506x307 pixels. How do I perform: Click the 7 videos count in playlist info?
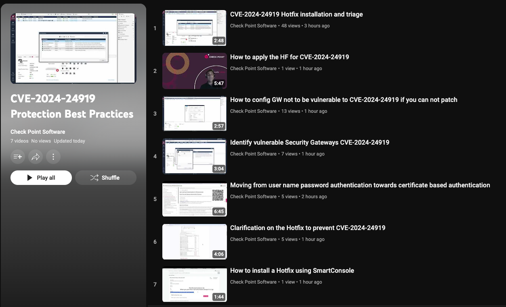tap(19, 141)
